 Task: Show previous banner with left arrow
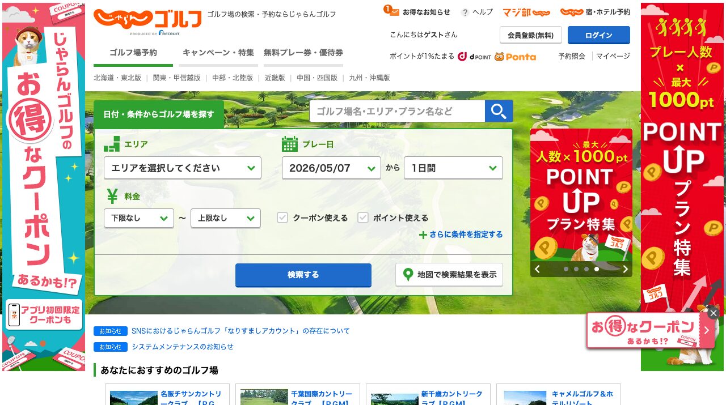pos(538,269)
